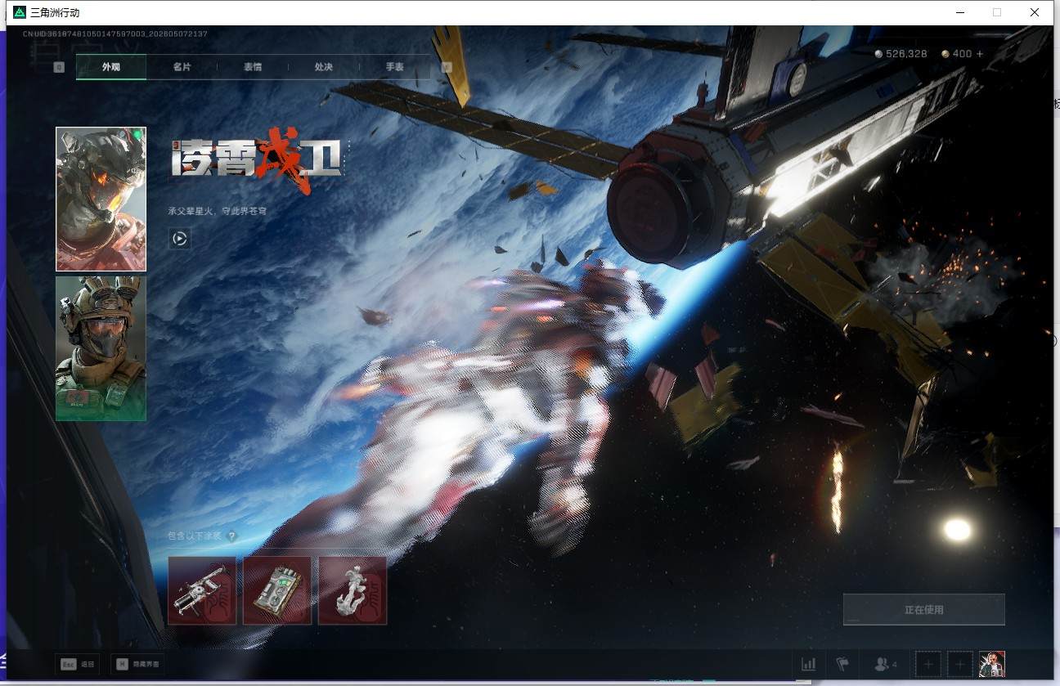Image resolution: width=1060 pixels, height=686 pixels.
Task: Open the flag icon in bottom bar
Action: pyautogui.click(x=842, y=664)
